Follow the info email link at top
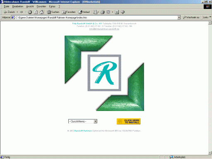 104,29
